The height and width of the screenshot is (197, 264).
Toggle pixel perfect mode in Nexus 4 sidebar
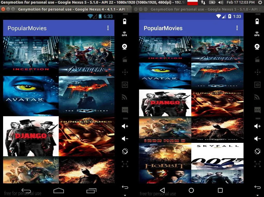coord(125,164)
